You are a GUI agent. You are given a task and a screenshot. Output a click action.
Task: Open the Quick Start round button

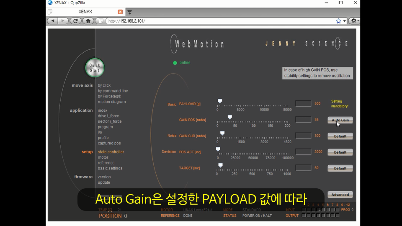95,68
